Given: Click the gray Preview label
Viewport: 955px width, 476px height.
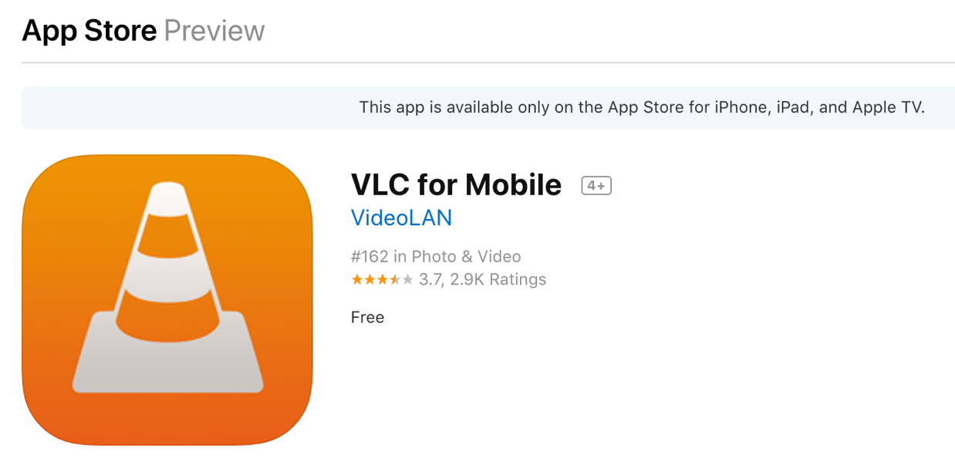Looking at the screenshot, I should [214, 31].
